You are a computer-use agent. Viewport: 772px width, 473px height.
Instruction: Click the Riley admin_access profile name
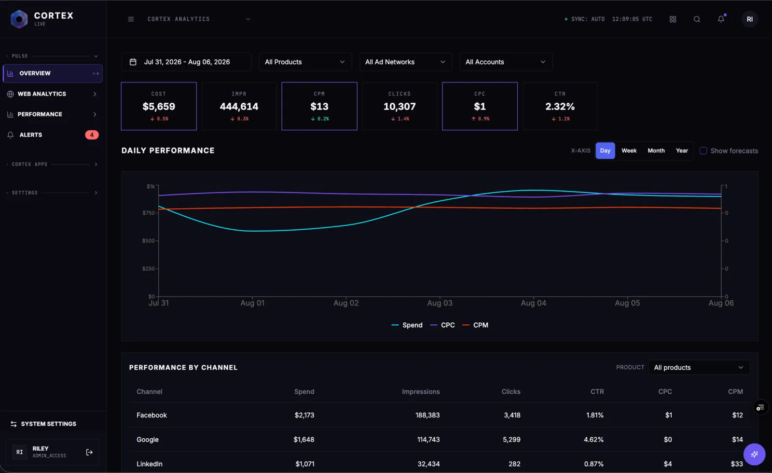coord(49,452)
